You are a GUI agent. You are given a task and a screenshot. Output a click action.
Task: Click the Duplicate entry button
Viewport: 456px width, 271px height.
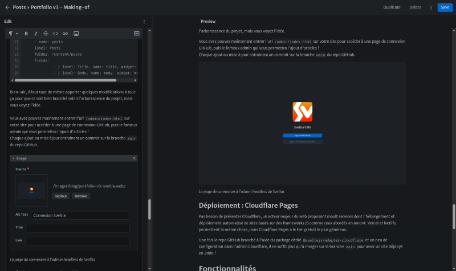coord(392,7)
